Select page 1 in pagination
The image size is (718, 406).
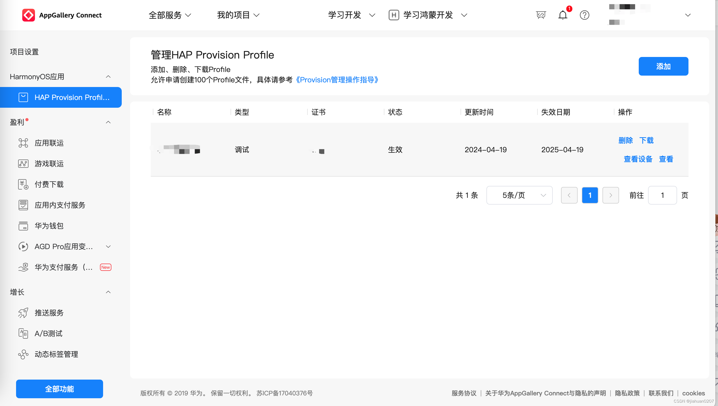point(590,195)
